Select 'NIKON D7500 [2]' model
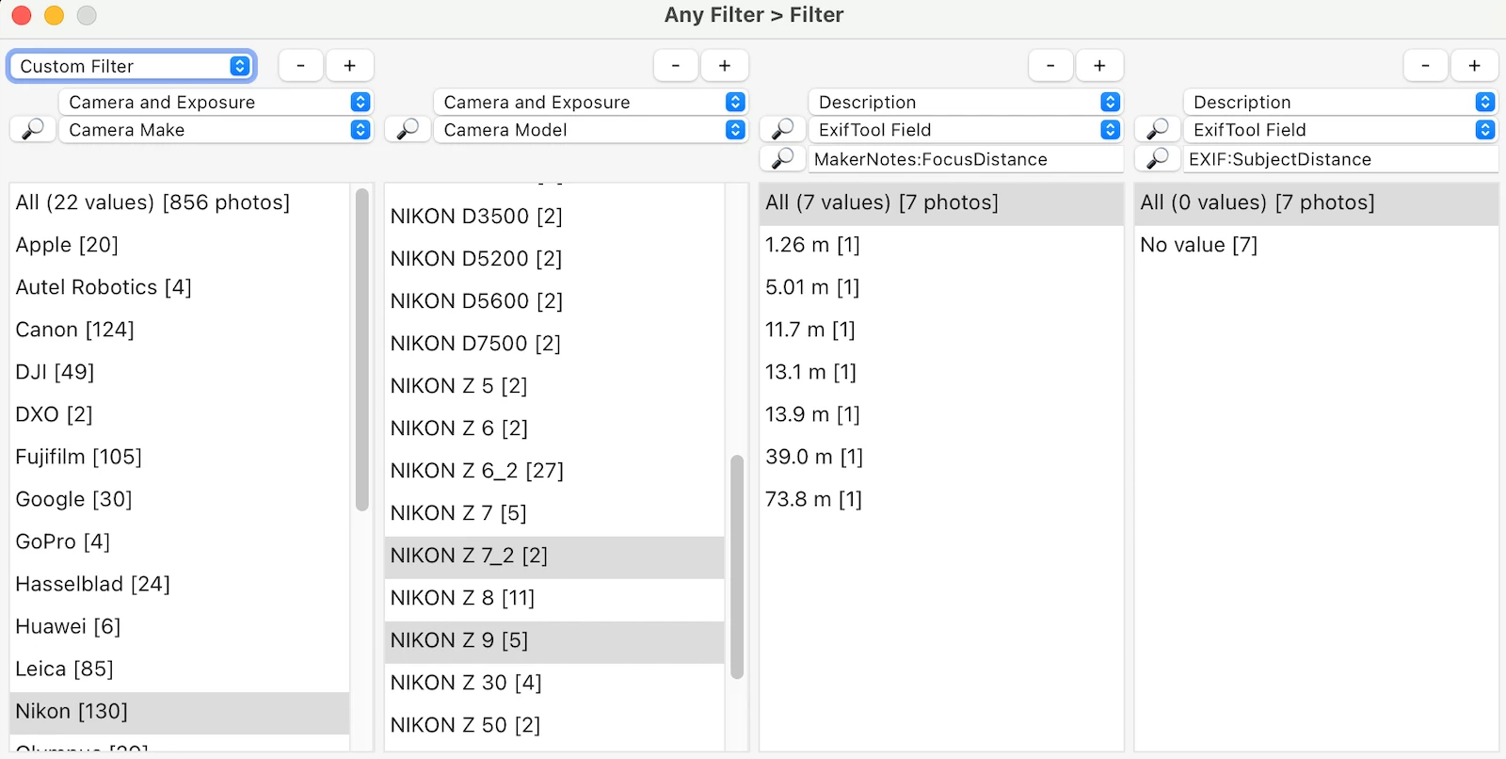Image resolution: width=1506 pixels, height=759 pixels. pos(554,344)
